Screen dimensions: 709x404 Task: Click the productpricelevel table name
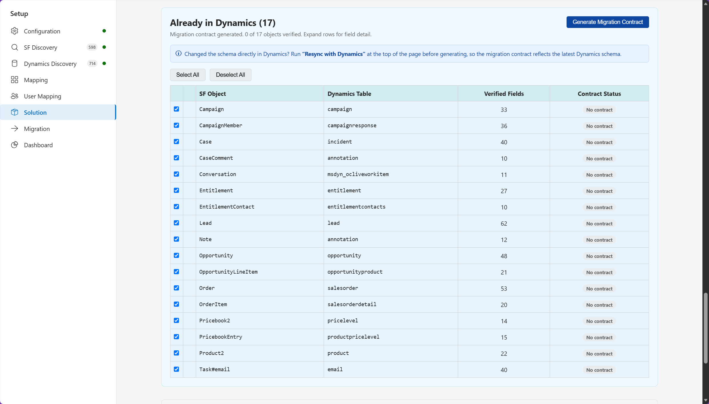tap(353, 337)
